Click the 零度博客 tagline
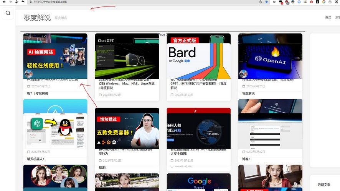Screen dimensions: 340x191 (61, 18)
